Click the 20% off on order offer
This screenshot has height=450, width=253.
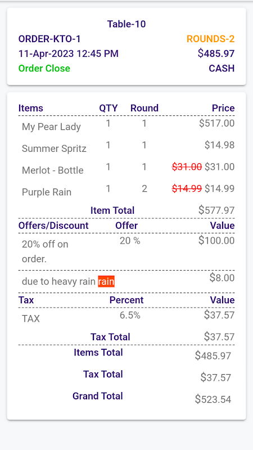[x=45, y=251]
